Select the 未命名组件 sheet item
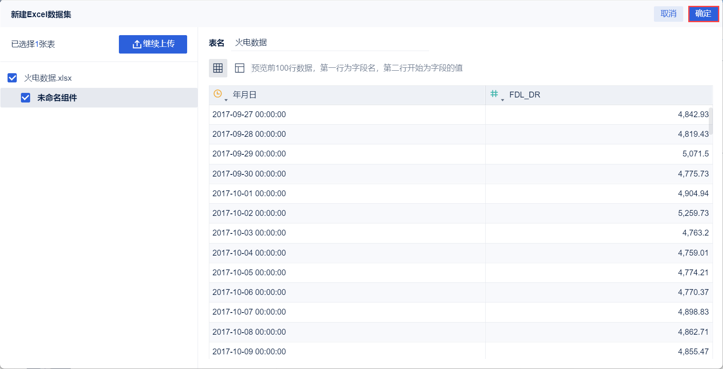 [99, 97]
